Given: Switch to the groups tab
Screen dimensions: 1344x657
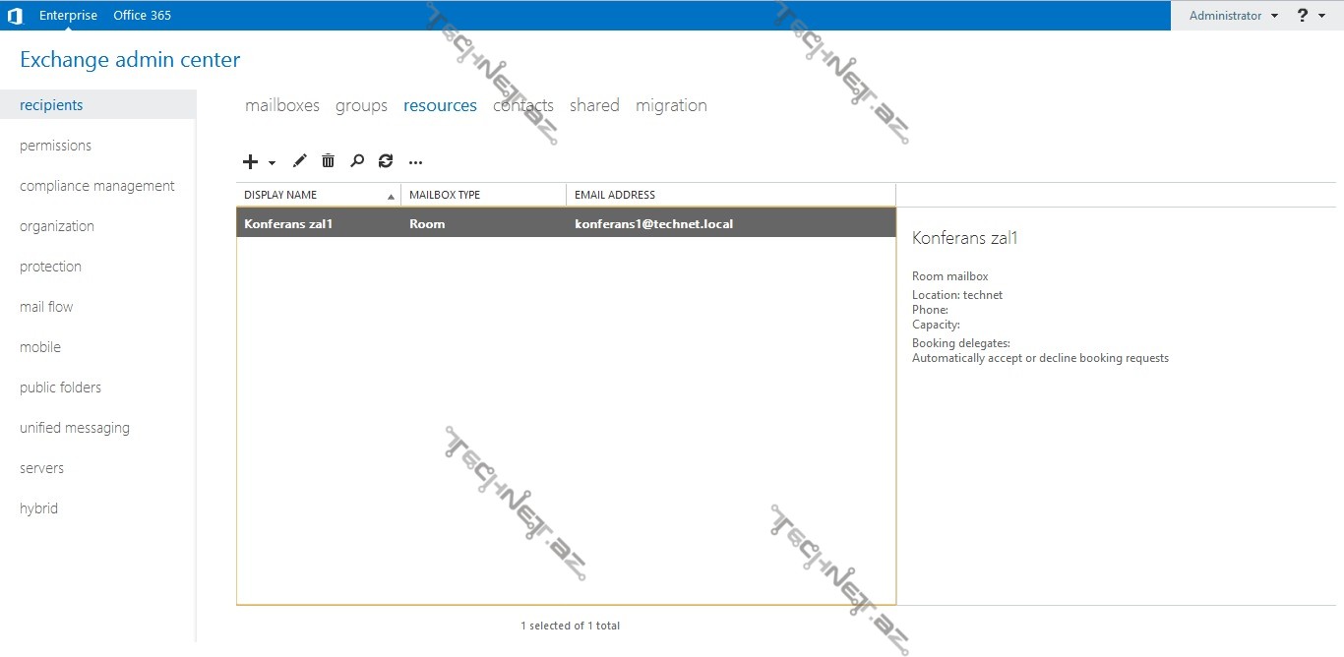Looking at the screenshot, I should point(361,105).
